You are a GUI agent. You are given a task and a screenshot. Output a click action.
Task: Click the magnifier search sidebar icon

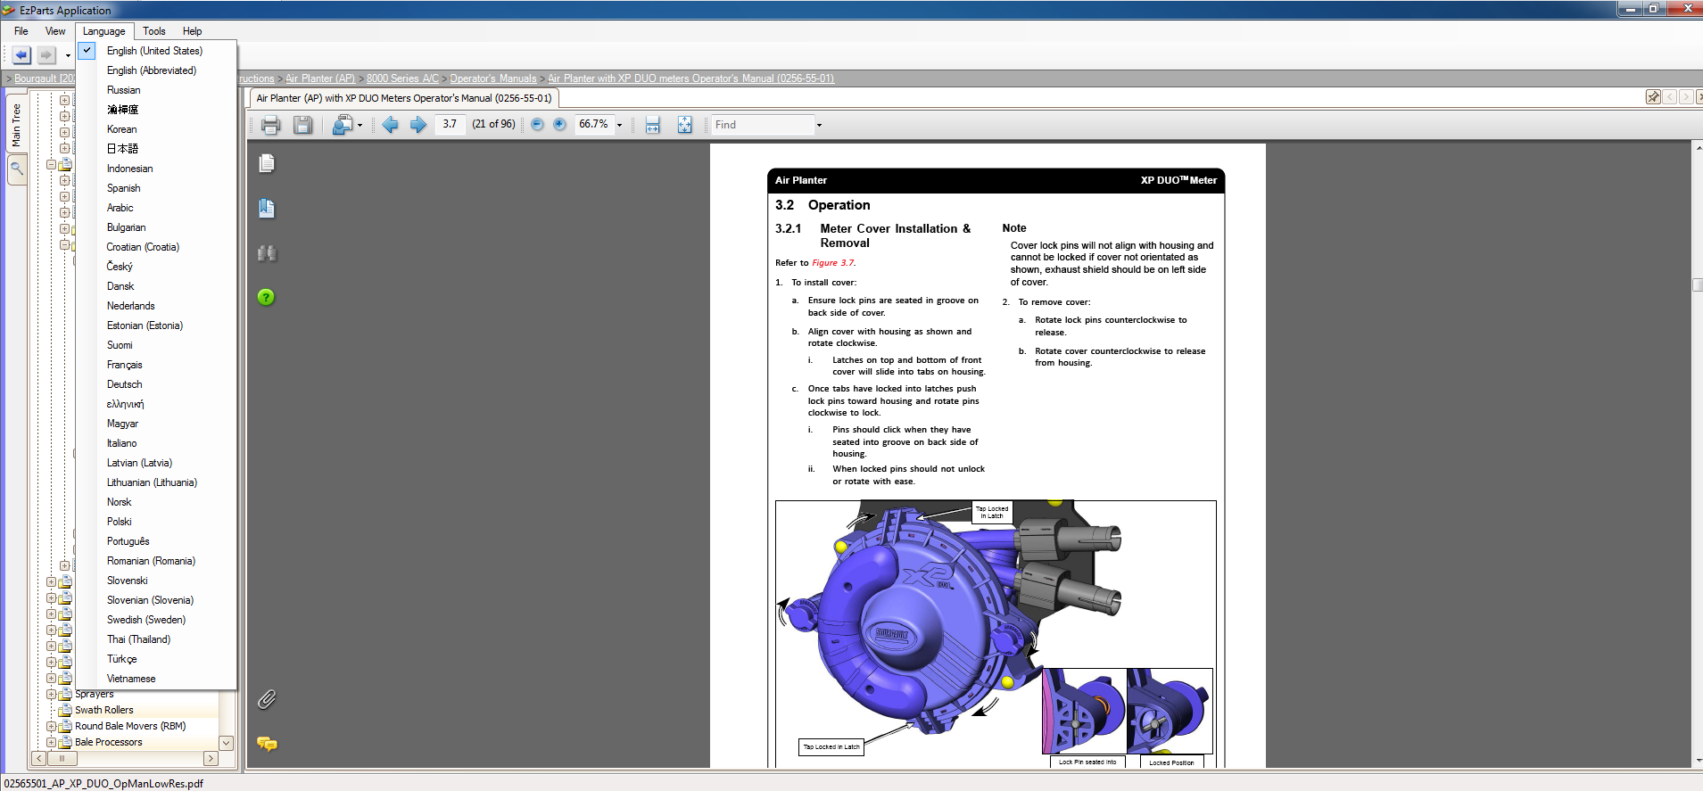17,169
